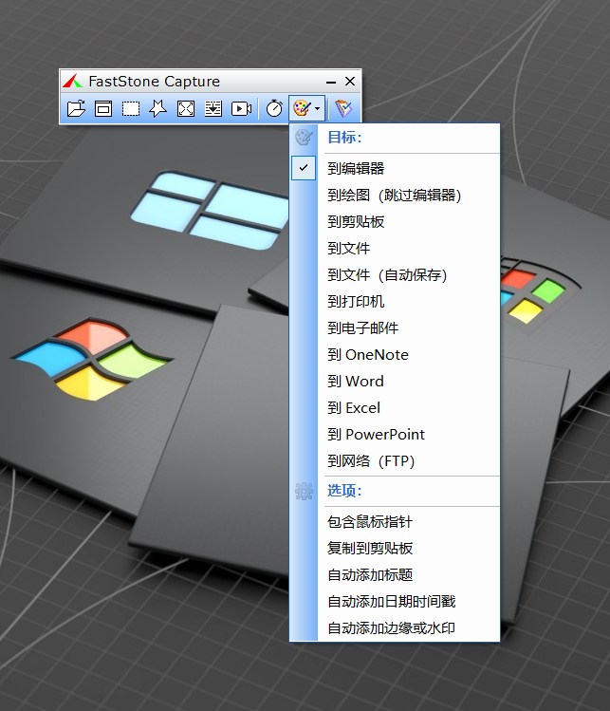Send capture 到 Excel
The height and width of the screenshot is (711, 610).
coord(395,407)
